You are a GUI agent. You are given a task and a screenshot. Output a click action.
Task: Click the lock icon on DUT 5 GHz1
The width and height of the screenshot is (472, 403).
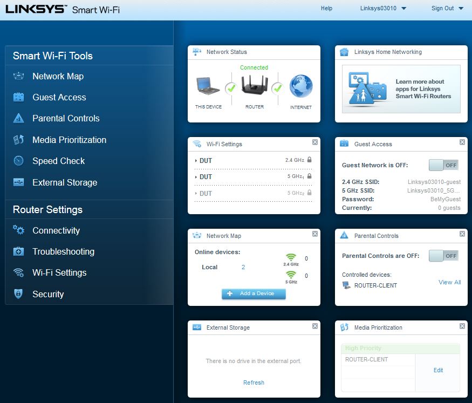click(x=310, y=176)
